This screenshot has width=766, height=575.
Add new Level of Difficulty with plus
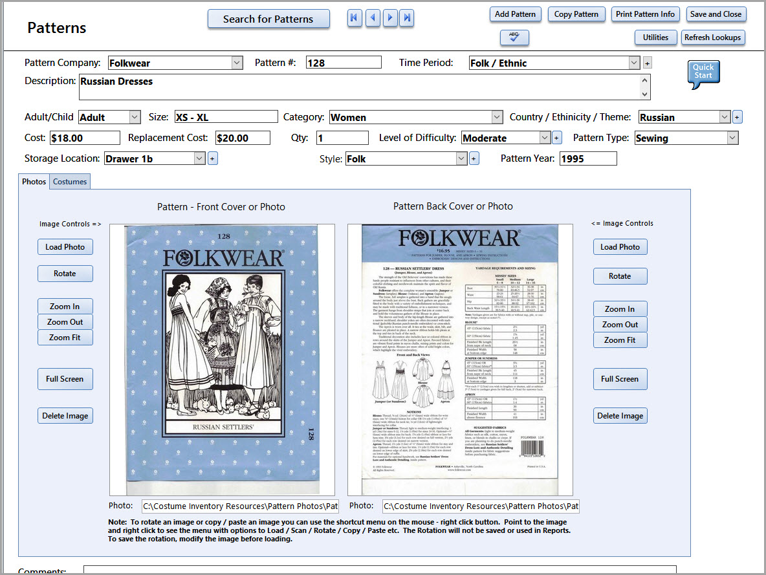pos(556,138)
